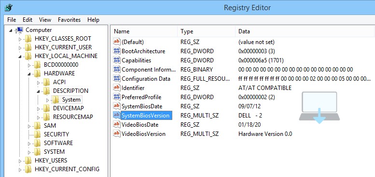The image size is (375, 177).
Task: Expand the HKEY_USERS node arrow
Action: (x=20, y=161)
